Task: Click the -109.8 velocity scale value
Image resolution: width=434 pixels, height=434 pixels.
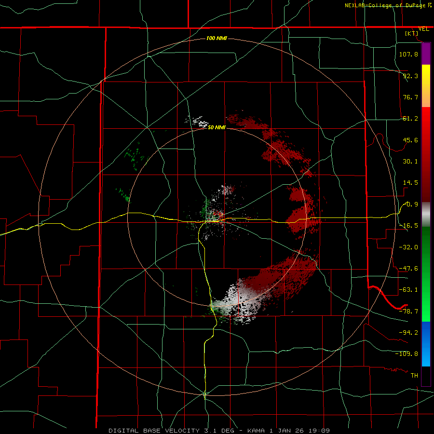Action: tap(407, 354)
